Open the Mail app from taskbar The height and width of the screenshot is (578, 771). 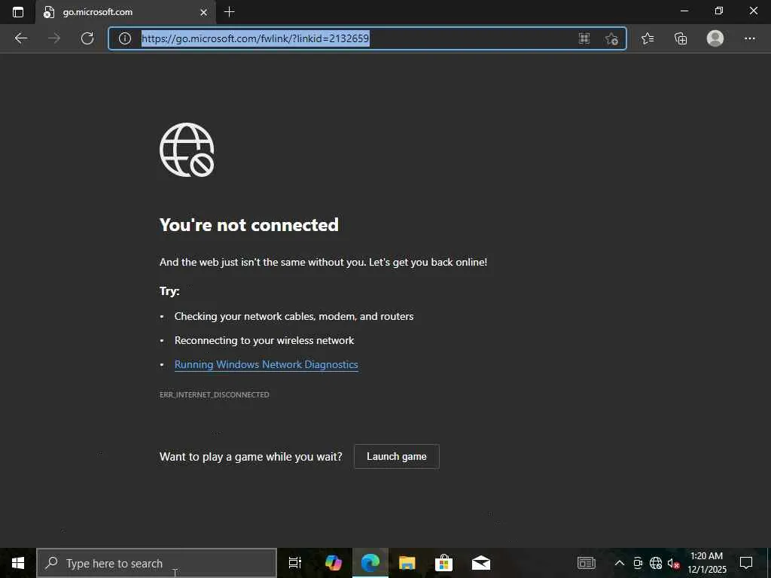coord(481,563)
